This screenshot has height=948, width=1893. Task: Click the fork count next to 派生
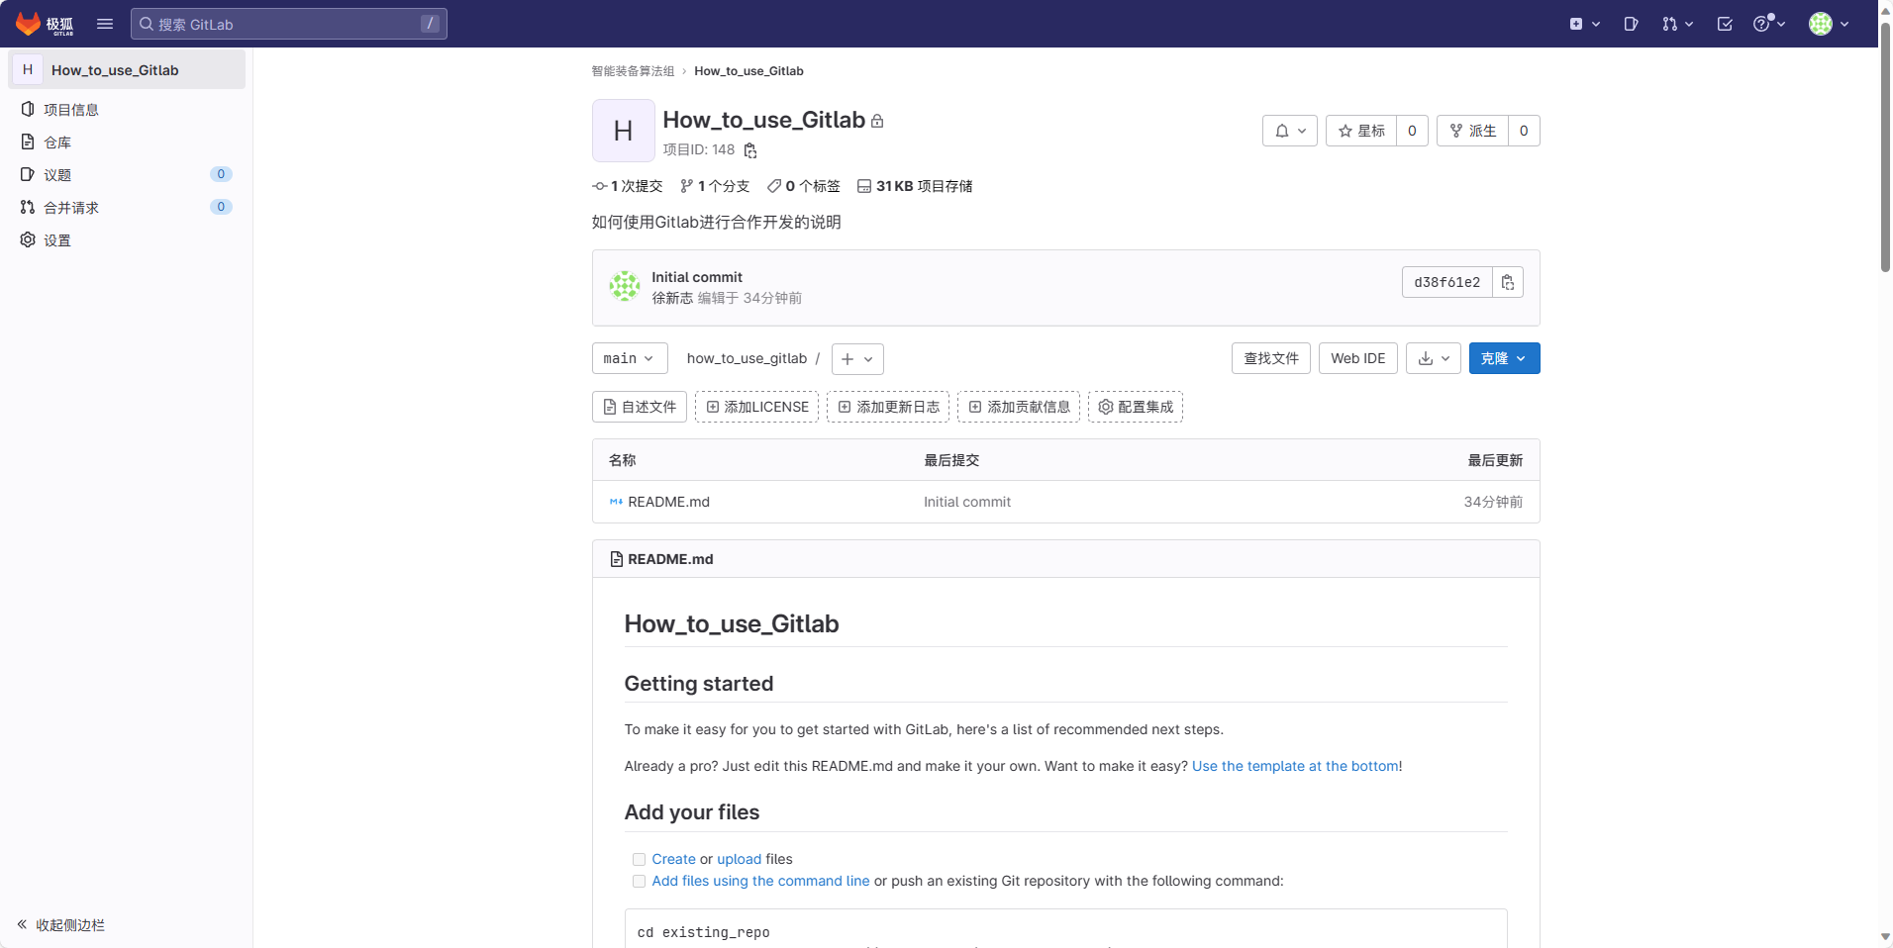point(1524,131)
